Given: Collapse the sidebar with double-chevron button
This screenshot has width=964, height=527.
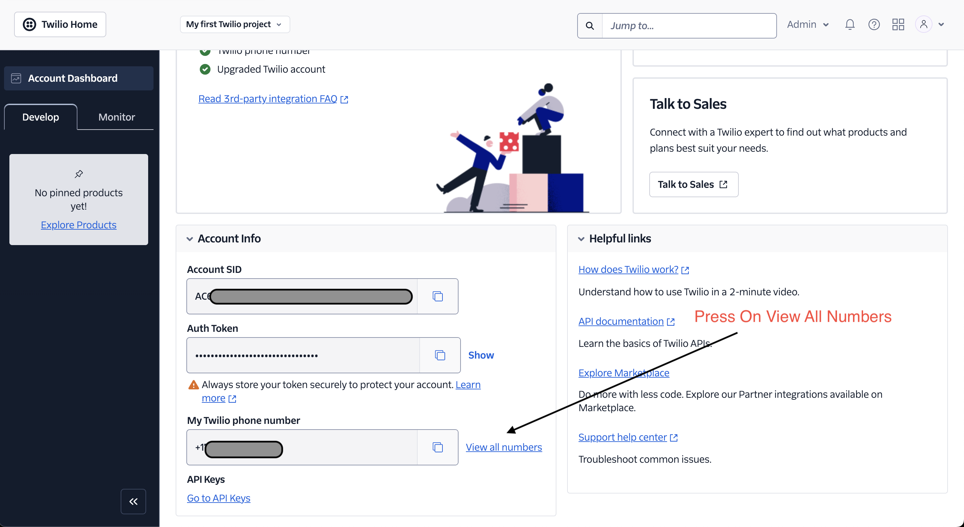Looking at the screenshot, I should coord(133,501).
